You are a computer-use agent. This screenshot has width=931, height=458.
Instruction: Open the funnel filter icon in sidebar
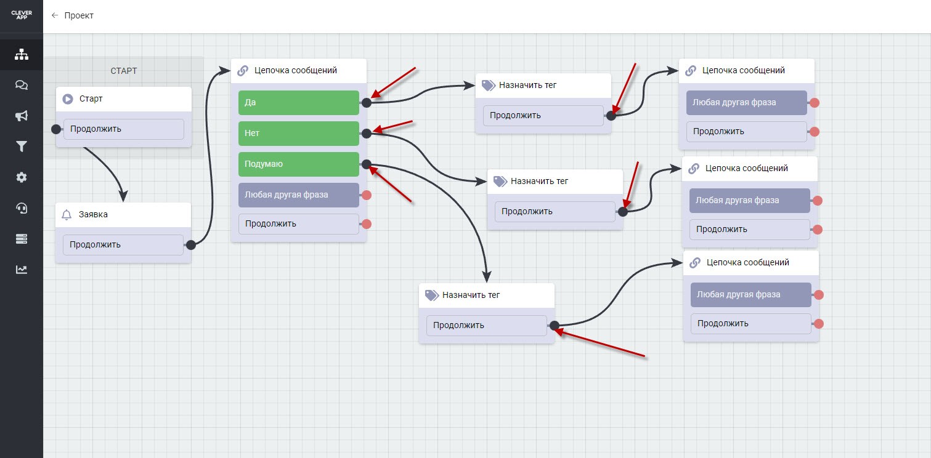click(x=22, y=147)
